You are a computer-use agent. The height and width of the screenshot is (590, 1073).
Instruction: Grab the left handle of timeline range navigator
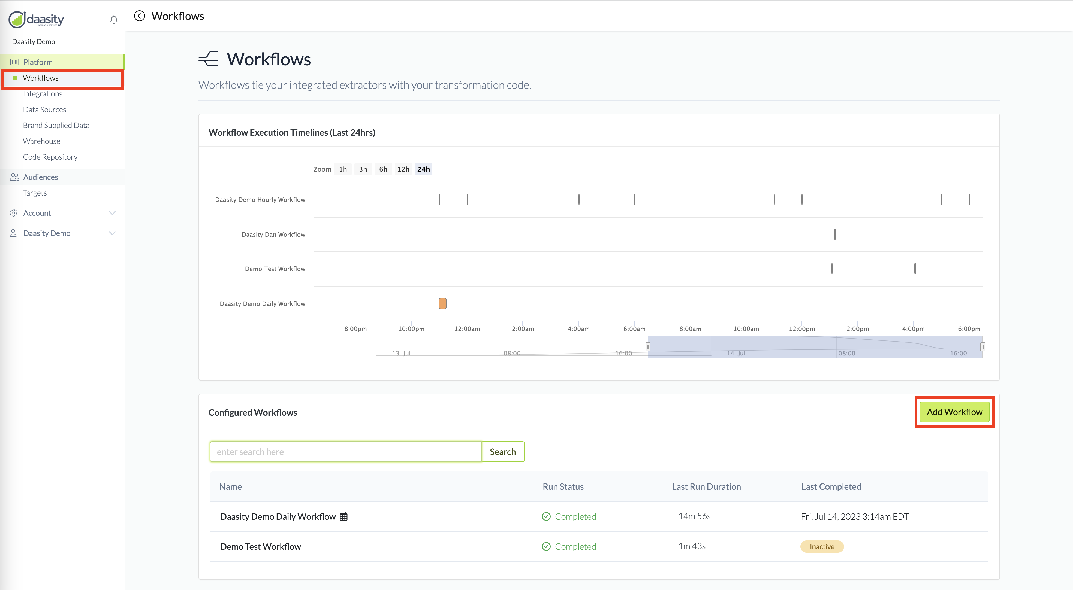click(648, 346)
